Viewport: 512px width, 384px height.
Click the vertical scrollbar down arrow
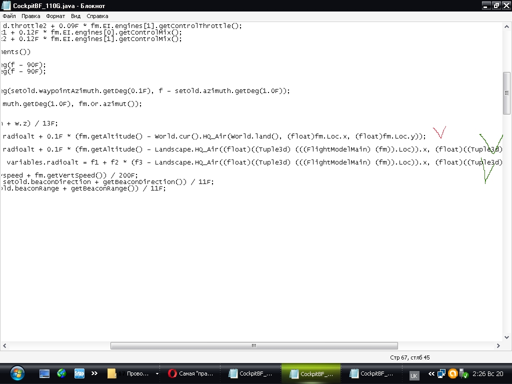coord(507,337)
